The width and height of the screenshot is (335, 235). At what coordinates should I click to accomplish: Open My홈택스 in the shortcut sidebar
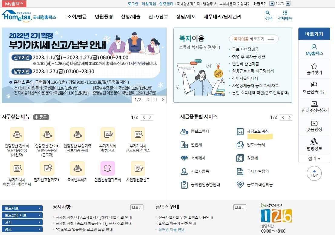(314, 50)
